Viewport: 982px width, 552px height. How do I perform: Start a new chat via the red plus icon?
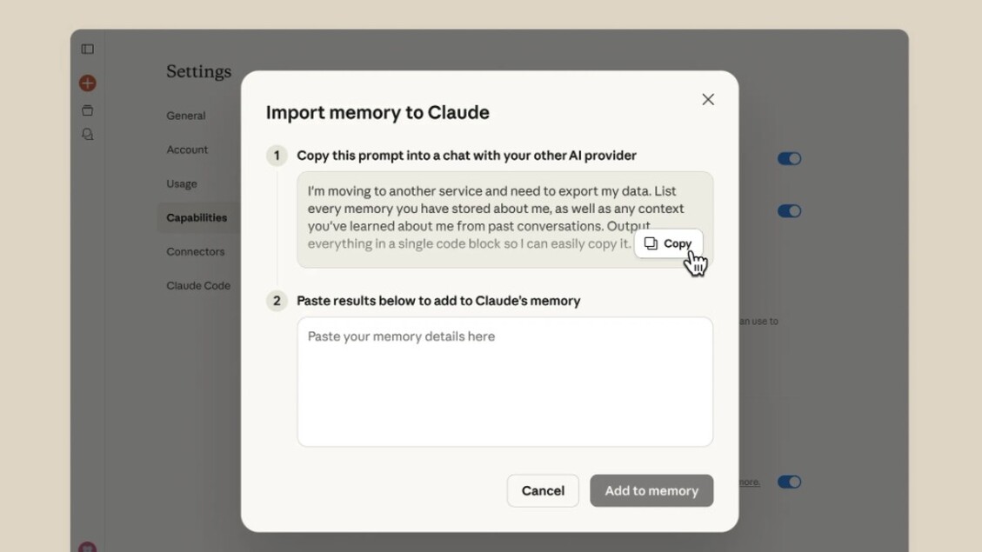[x=86, y=83]
